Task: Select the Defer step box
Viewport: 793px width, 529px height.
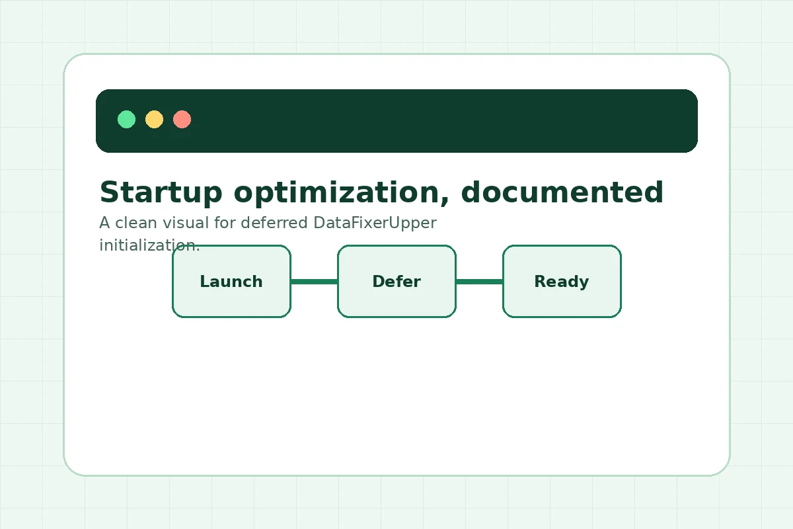Action: click(x=397, y=281)
